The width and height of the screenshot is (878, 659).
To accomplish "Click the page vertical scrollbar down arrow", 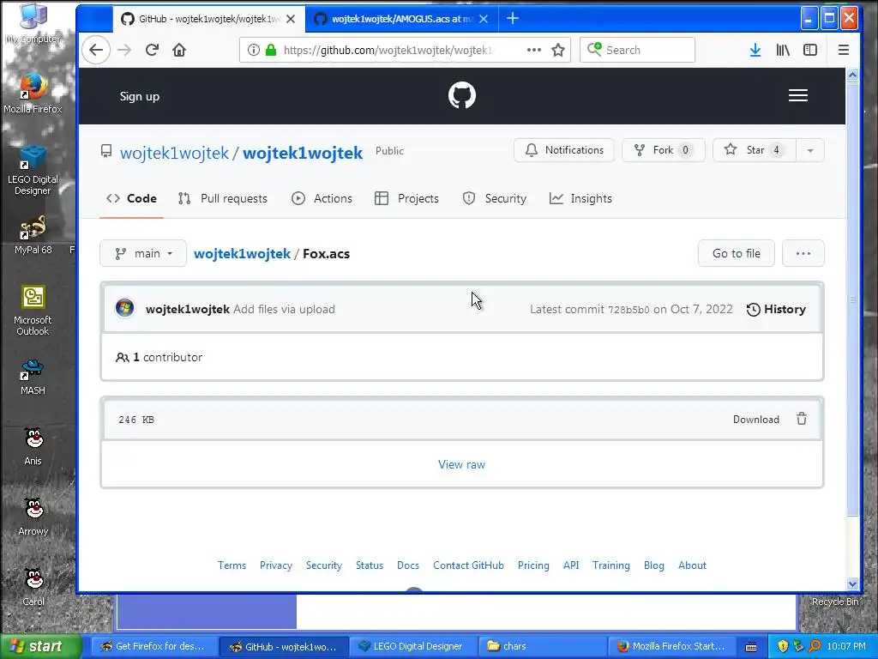I will coord(852,583).
